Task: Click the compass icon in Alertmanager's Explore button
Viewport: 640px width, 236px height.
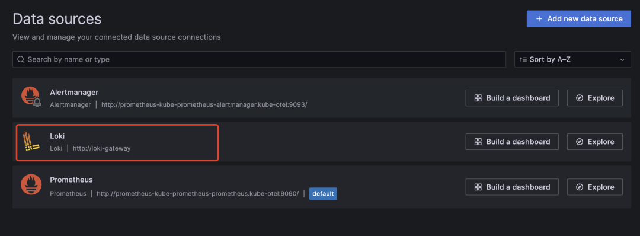Action: point(579,98)
